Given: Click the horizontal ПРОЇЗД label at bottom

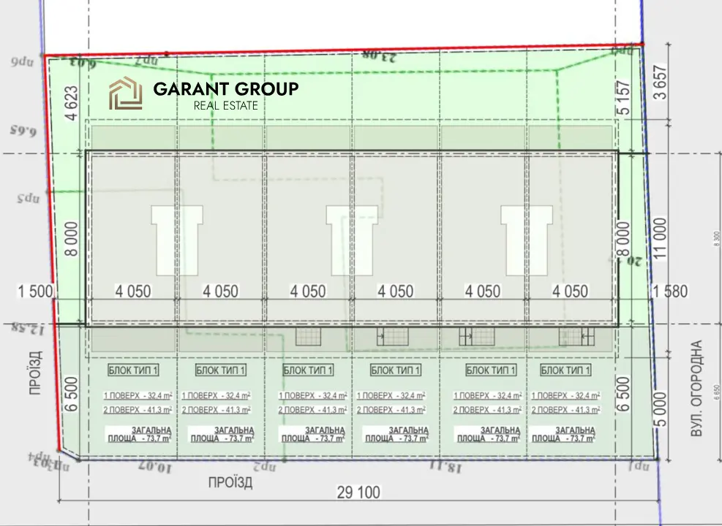Looking at the screenshot, I should point(230,482).
